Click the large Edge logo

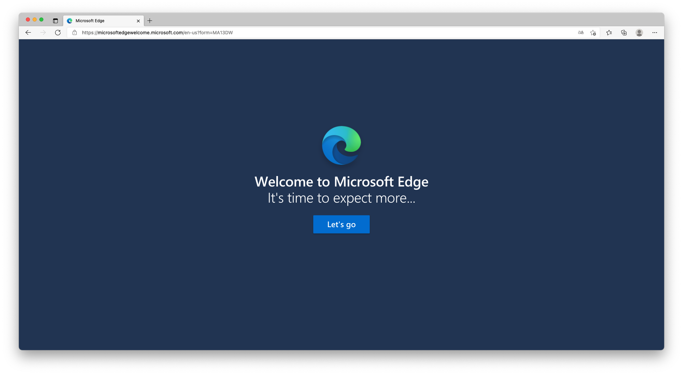coord(341,145)
